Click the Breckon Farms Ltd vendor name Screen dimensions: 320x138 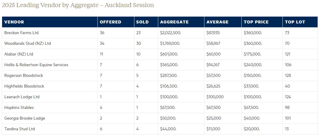pyautogui.click(x=21, y=33)
